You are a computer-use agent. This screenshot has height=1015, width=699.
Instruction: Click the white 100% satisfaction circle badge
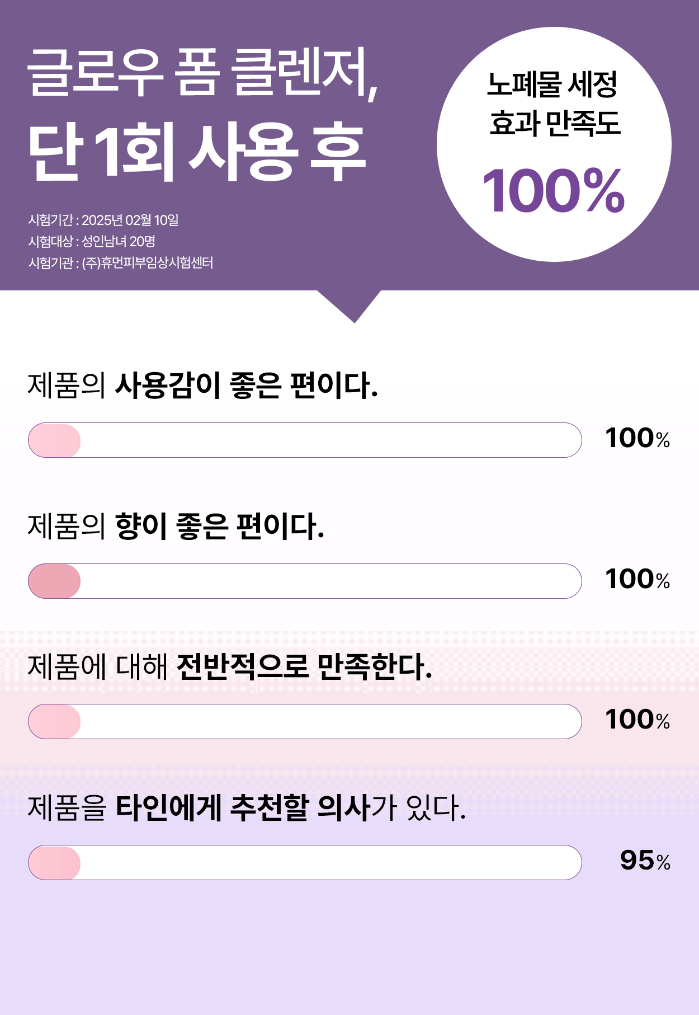point(554,144)
